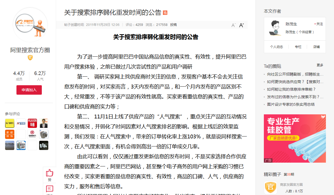Image resolution: width=334 pixels, height=195 pixels.
Task: Click the 本文作者 section heading
Action: (272, 11)
